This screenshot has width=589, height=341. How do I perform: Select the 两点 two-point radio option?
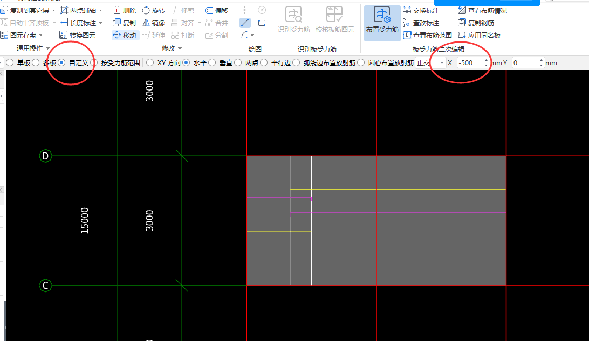click(x=238, y=62)
